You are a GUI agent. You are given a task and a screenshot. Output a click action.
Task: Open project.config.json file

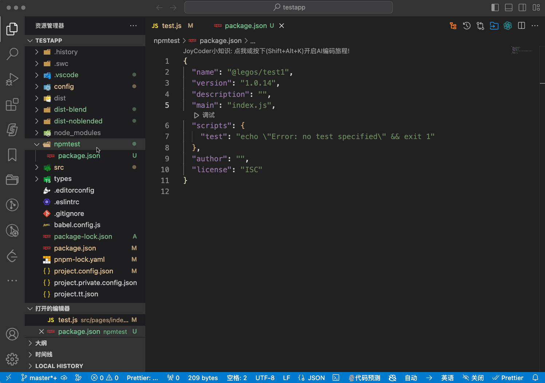85,271
